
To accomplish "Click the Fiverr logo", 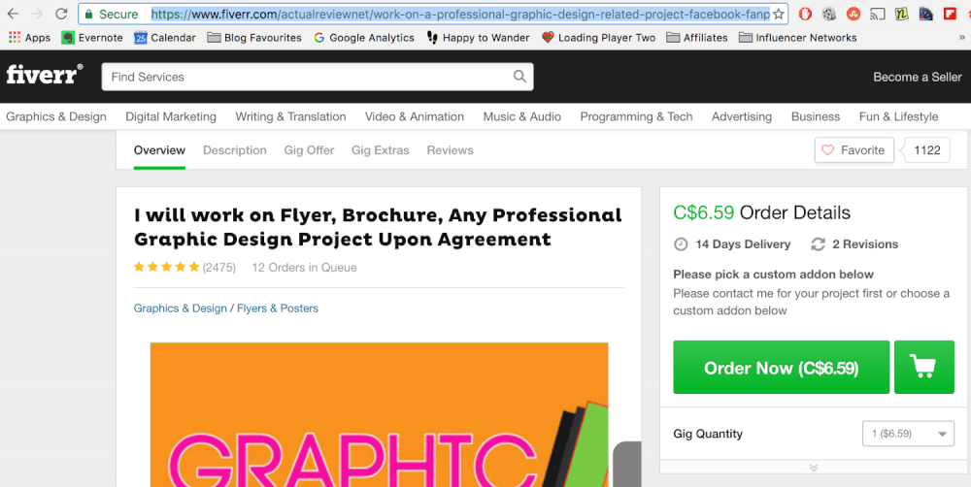I will [x=44, y=75].
